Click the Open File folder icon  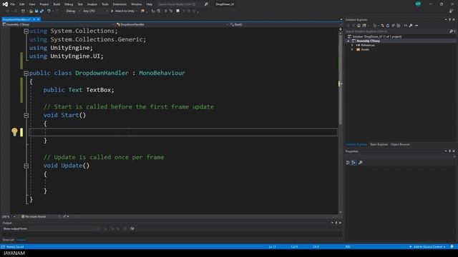(x=31, y=11)
